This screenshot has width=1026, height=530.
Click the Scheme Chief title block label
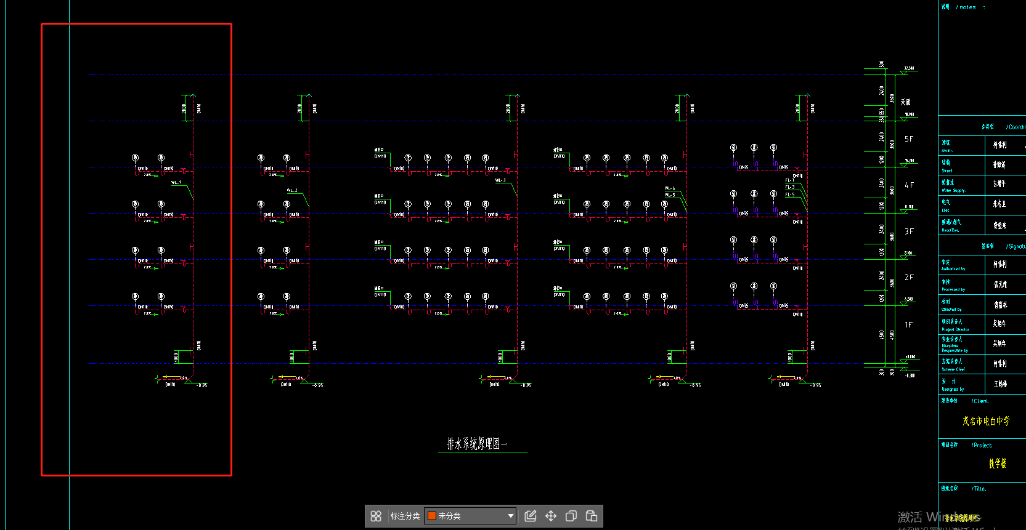[x=953, y=369]
